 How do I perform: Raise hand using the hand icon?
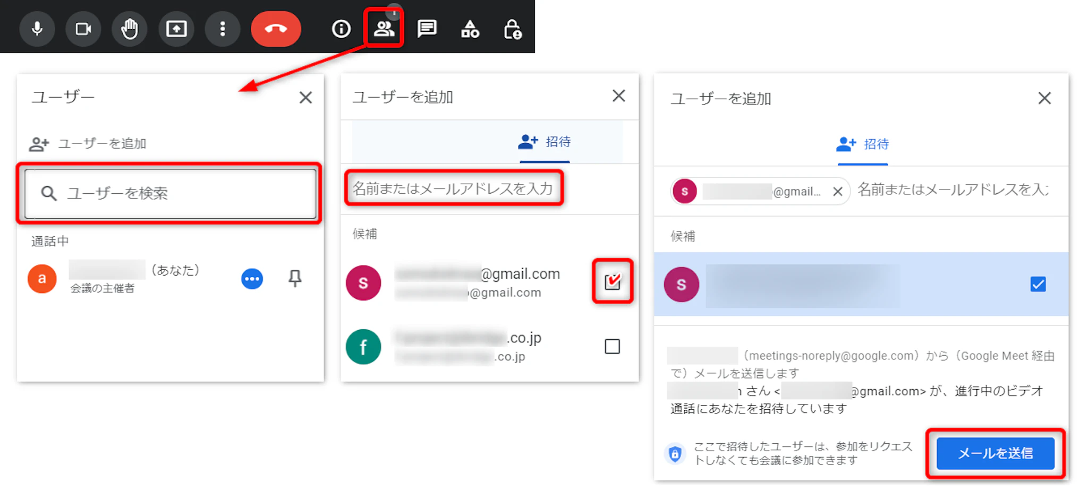click(x=130, y=29)
